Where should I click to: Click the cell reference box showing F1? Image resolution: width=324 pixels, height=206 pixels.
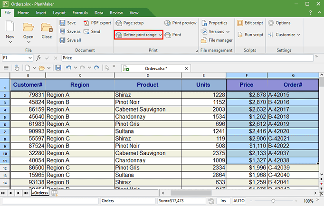pyautogui.click(x=14, y=57)
